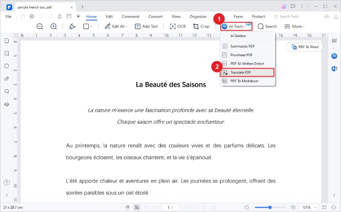The width and height of the screenshot is (341, 212).
Task: Click the Save icon in the quick access bar
Action: point(23,16)
